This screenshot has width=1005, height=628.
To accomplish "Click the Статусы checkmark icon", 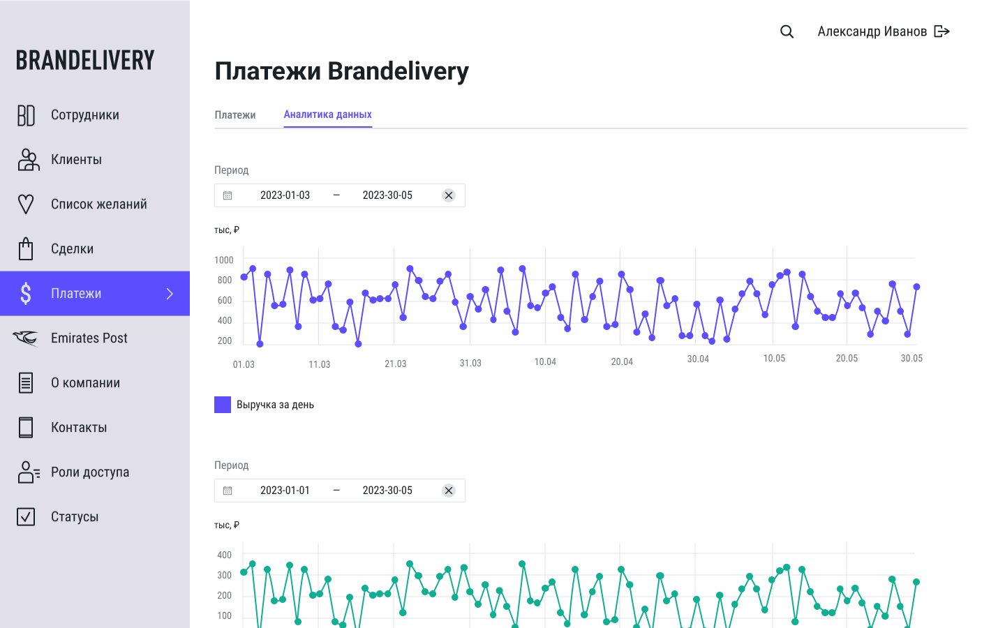I will pyautogui.click(x=26, y=517).
